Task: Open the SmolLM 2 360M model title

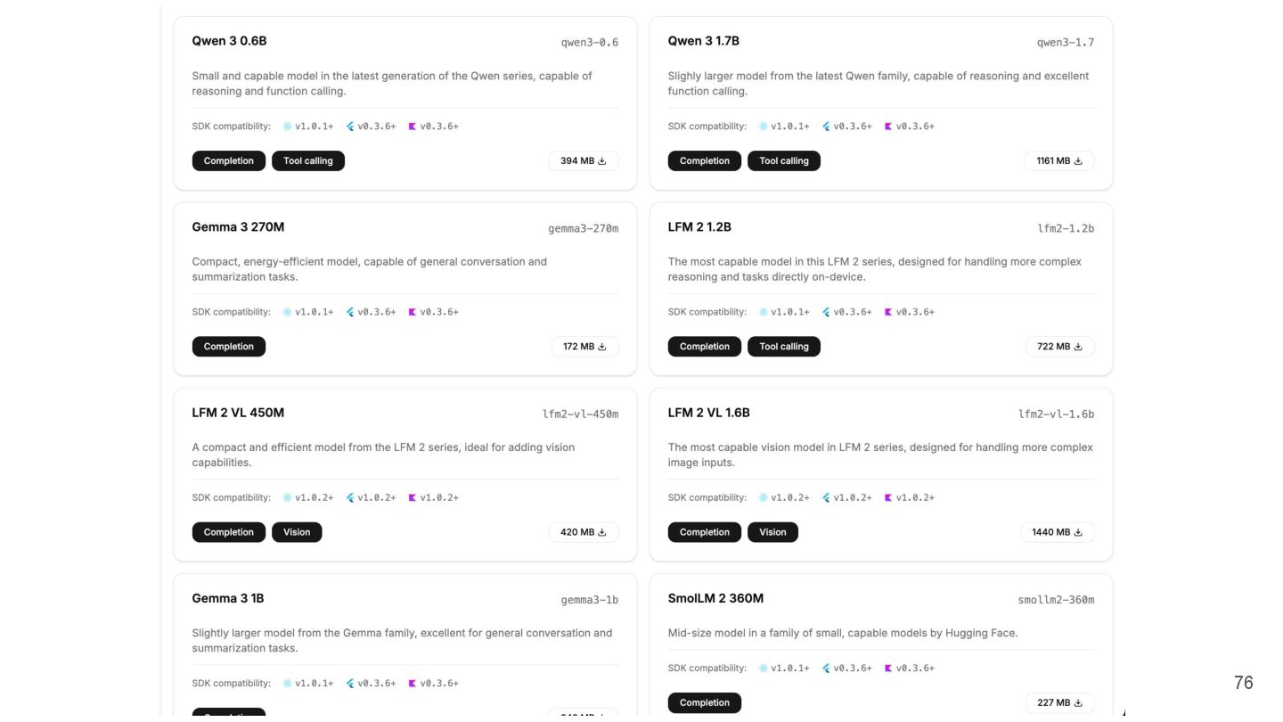Action: click(x=715, y=598)
